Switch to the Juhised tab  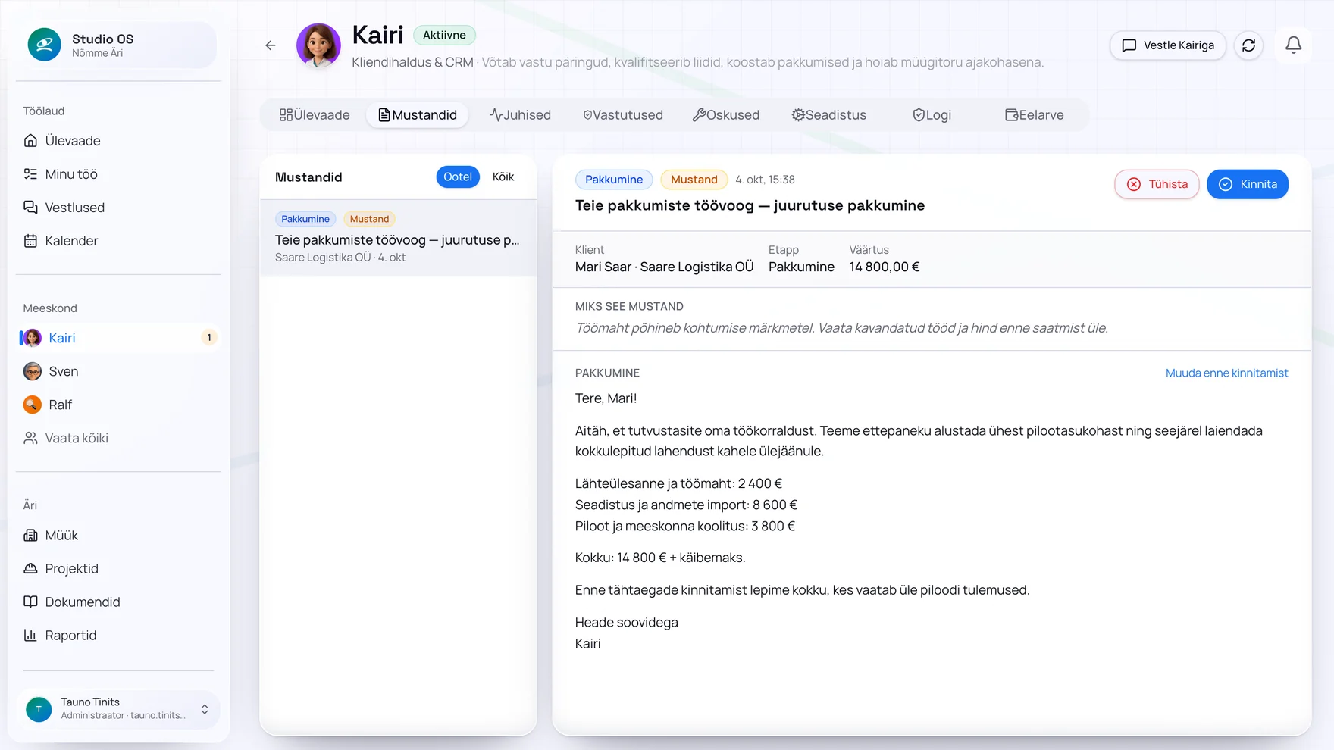[520, 115]
